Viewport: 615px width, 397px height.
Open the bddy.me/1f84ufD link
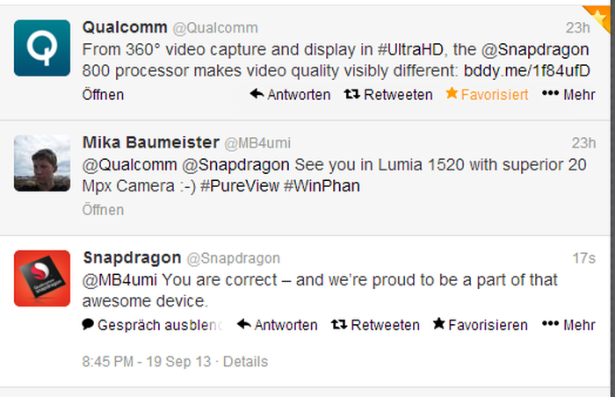click(527, 71)
